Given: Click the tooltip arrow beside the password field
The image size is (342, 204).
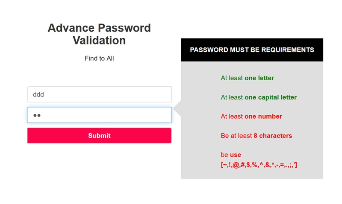Looking at the screenshot, I should [177, 110].
